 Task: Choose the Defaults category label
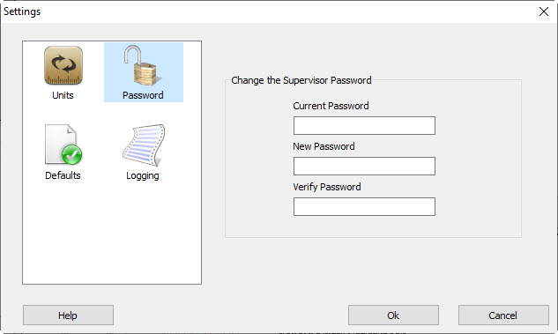[x=63, y=175]
